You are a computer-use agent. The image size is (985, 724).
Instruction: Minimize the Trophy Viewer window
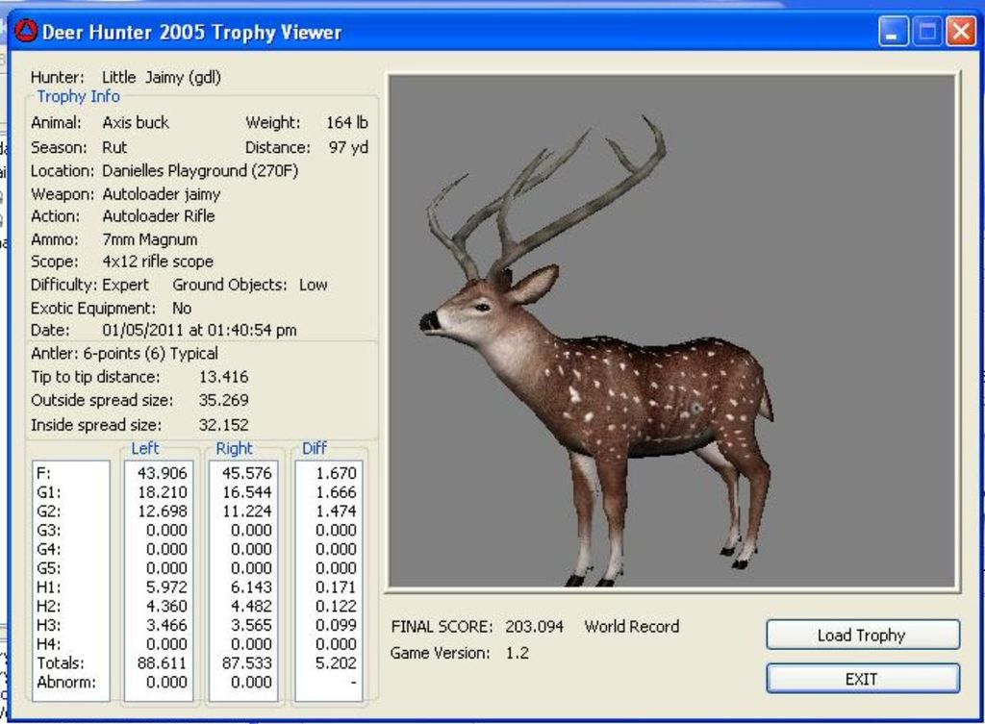[x=893, y=32]
